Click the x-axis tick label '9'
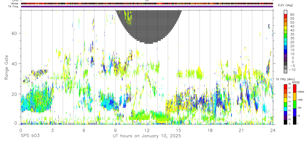The height and width of the screenshot is (141, 307). tap(115, 130)
